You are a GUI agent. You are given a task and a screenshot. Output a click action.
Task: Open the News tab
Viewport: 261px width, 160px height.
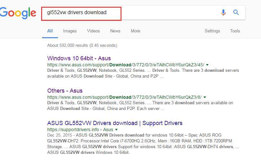115,31
